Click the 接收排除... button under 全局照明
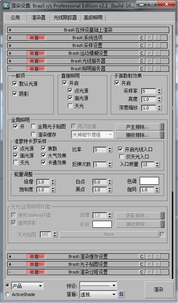 [137, 135]
